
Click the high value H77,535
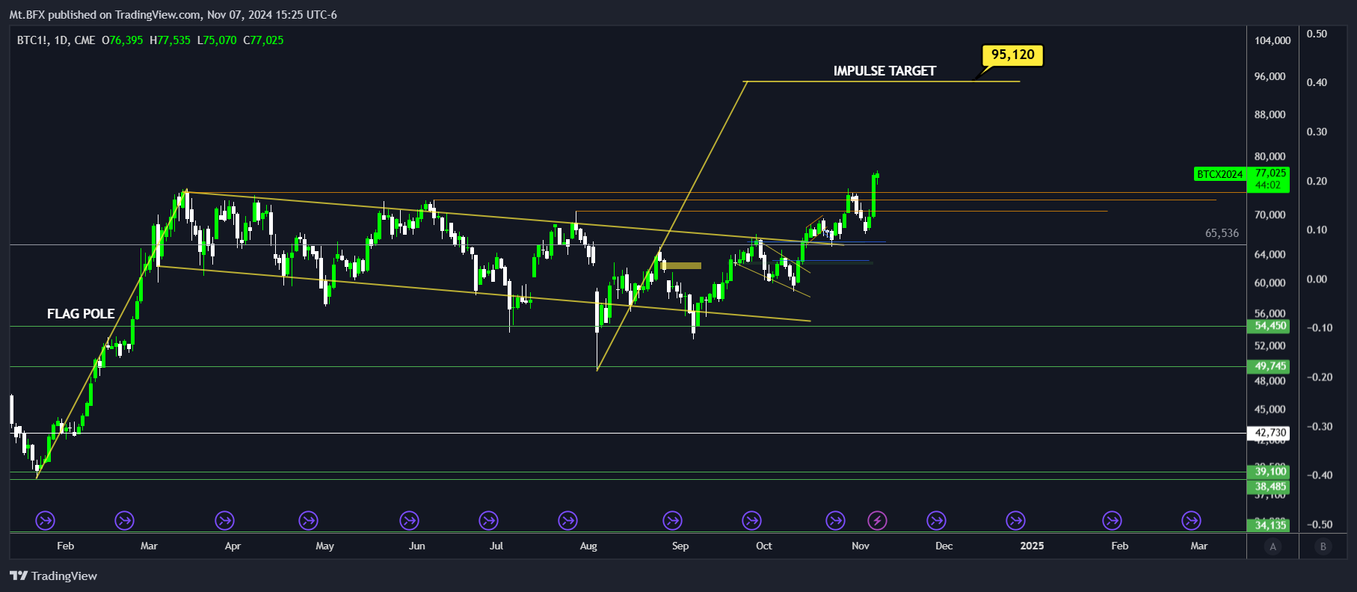[x=170, y=40]
